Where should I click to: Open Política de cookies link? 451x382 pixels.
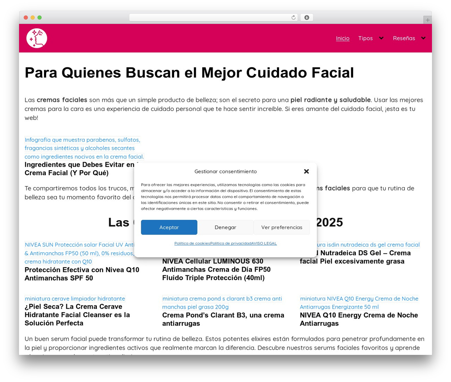(192, 244)
